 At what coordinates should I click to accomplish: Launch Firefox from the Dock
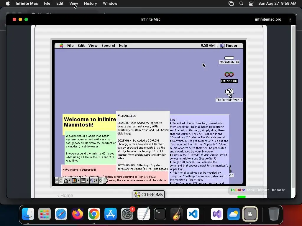pyautogui.click(x=78, y=214)
